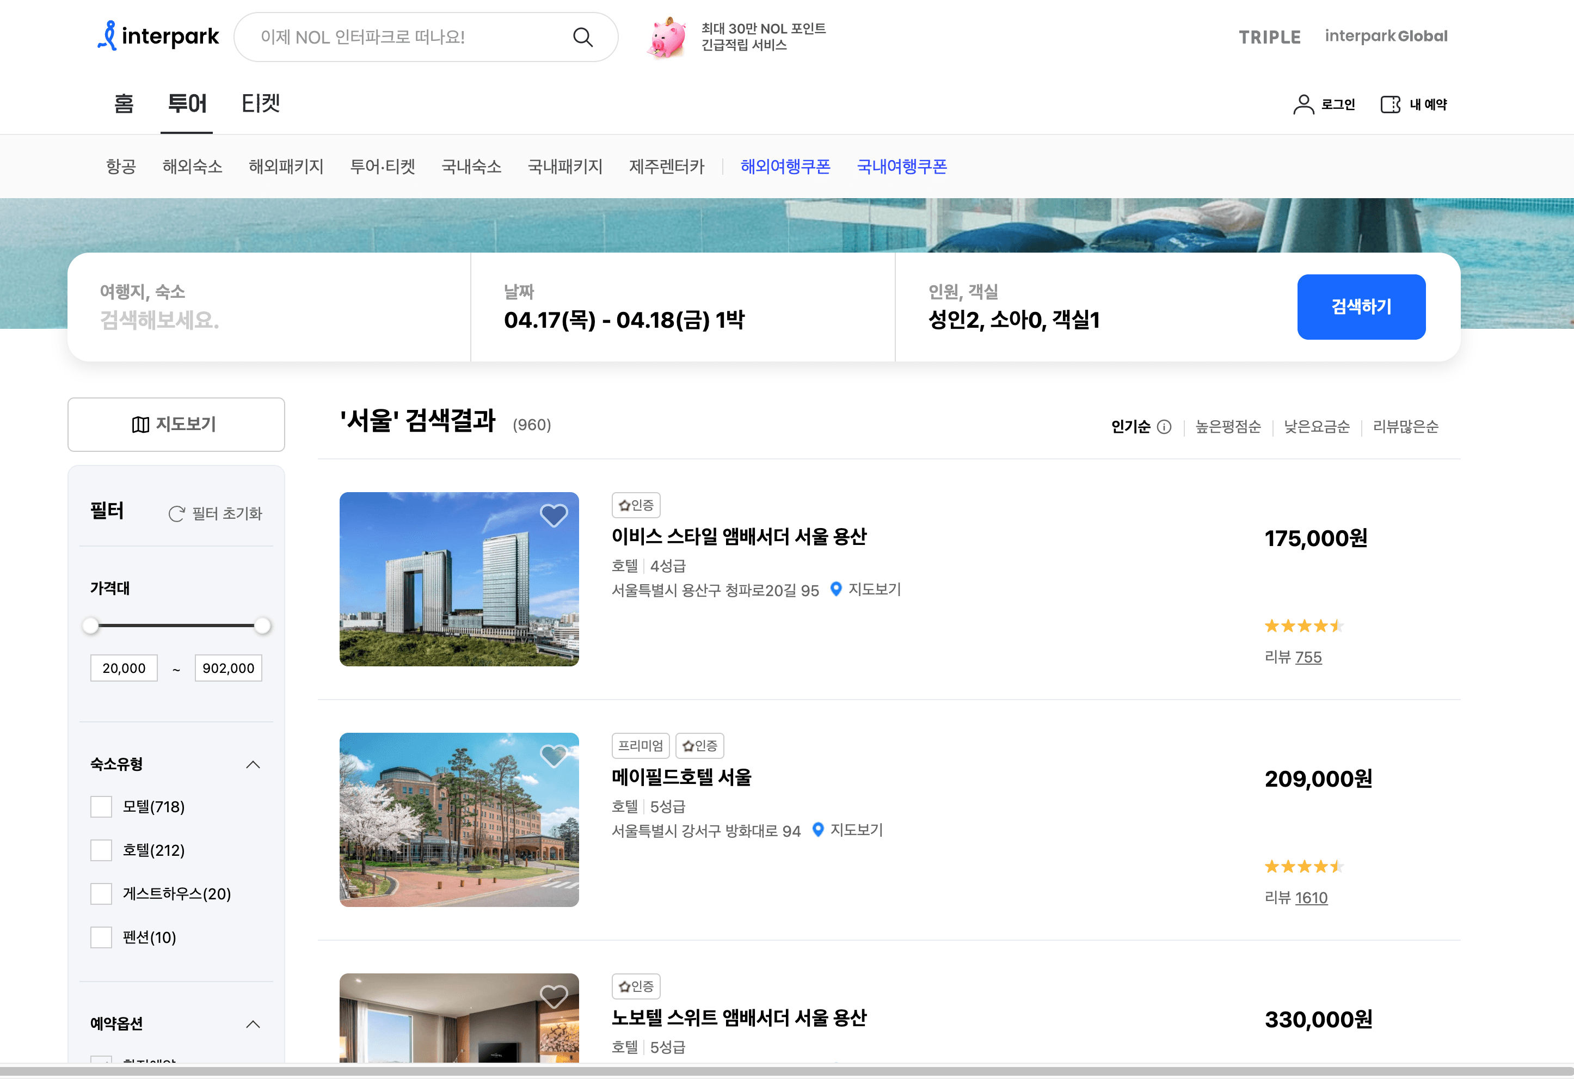Click the info icon beside 인기순
1574x1079 pixels.
(x=1164, y=427)
